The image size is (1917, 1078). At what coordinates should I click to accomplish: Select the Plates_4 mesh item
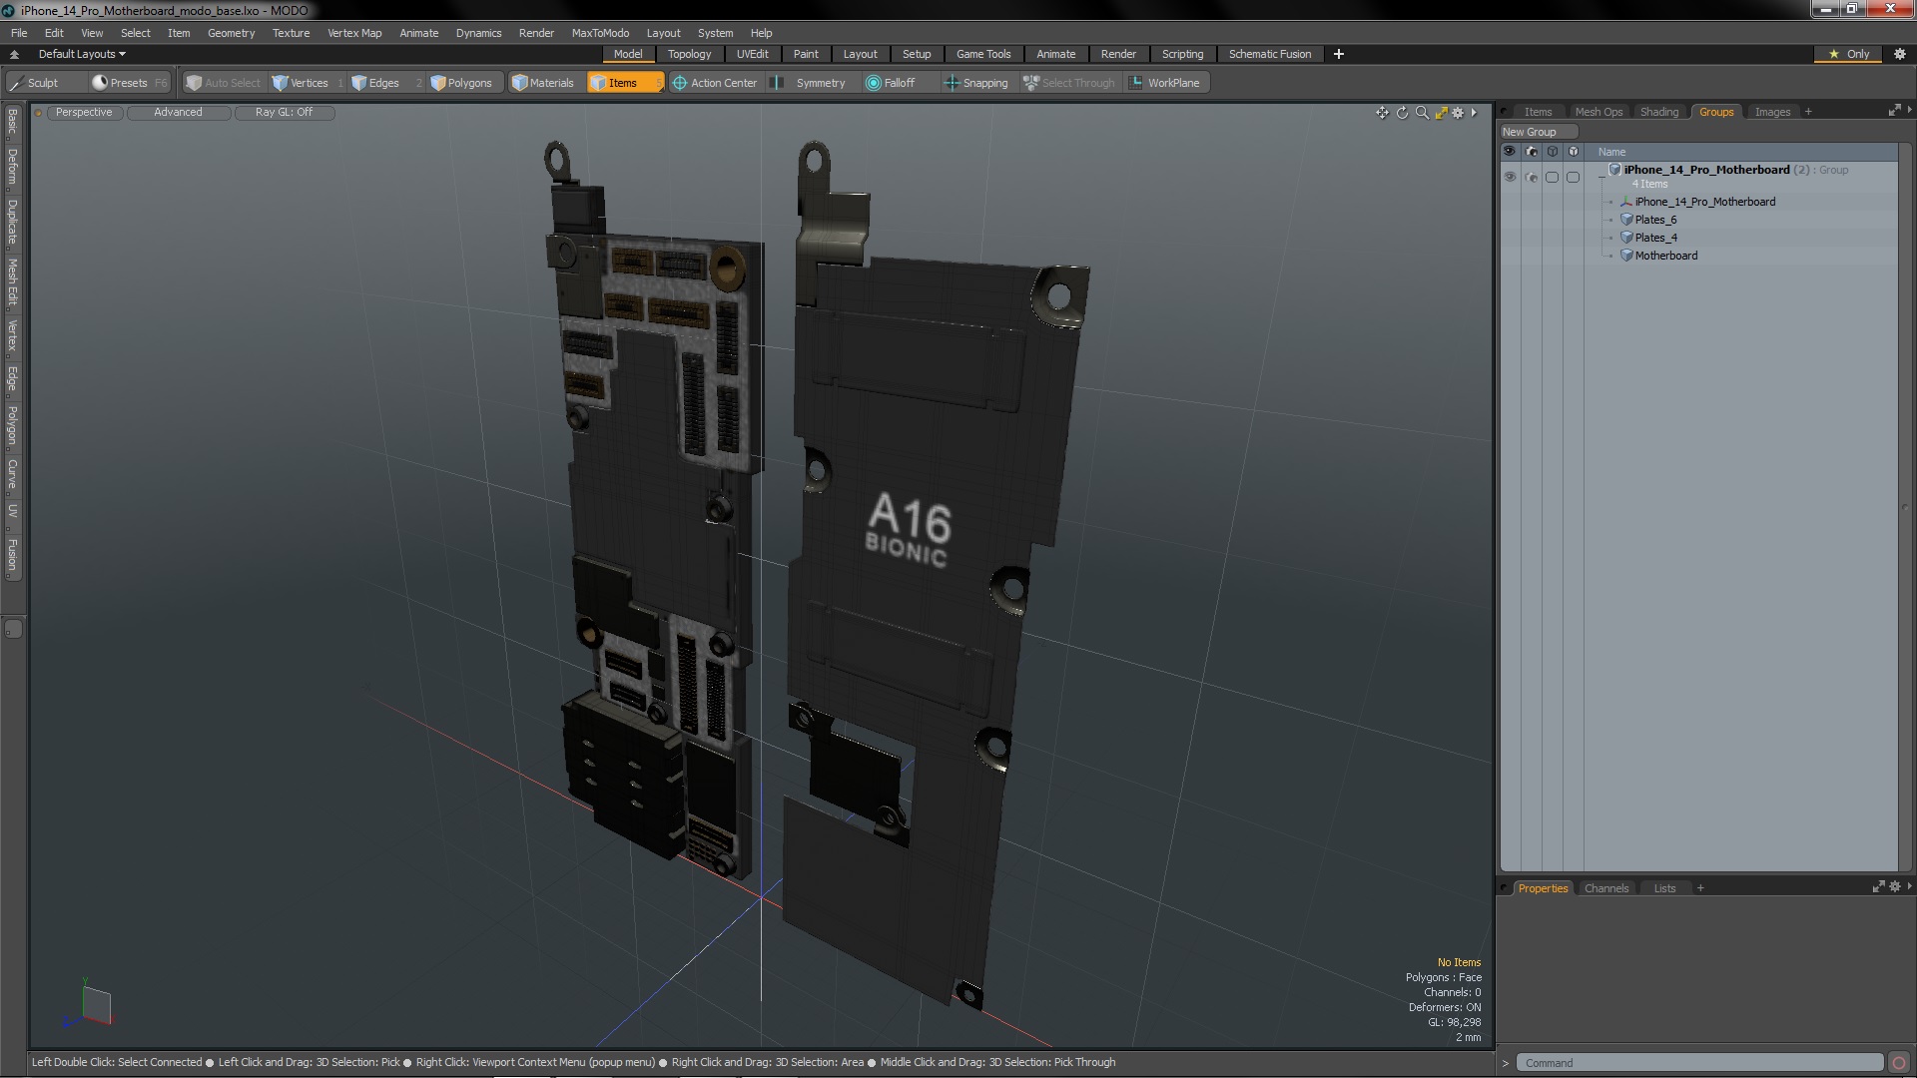point(1655,238)
